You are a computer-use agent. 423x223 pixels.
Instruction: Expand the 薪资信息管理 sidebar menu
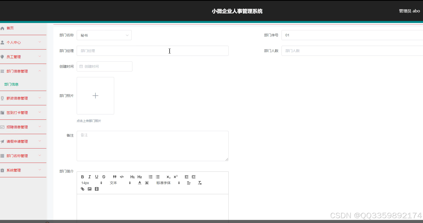(x=23, y=98)
